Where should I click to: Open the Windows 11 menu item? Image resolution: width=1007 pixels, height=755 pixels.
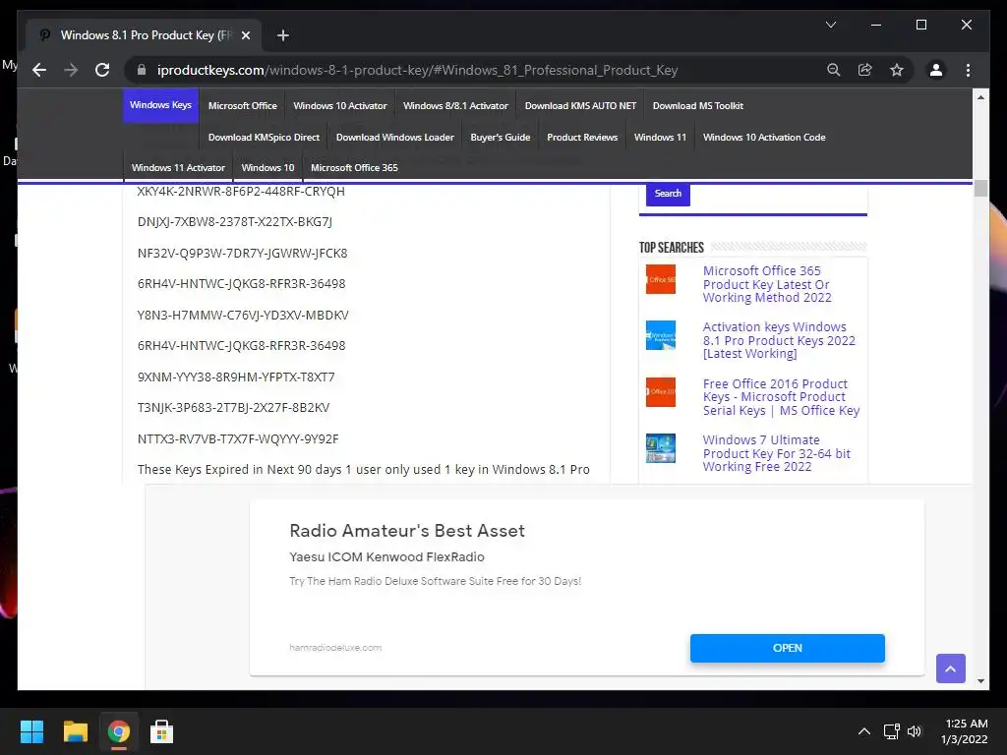(660, 138)
